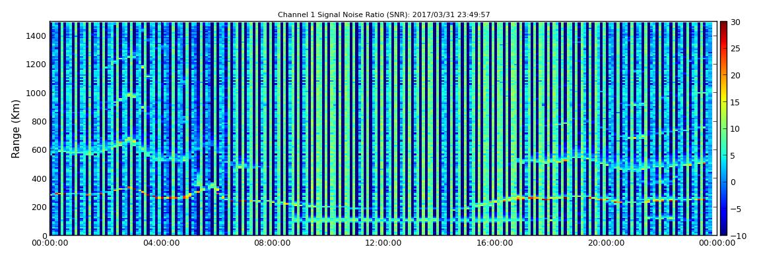Viewport: 759px width, 268px height.
Task: Click the "20:00:00" time axis label
Action: (605, 244)
